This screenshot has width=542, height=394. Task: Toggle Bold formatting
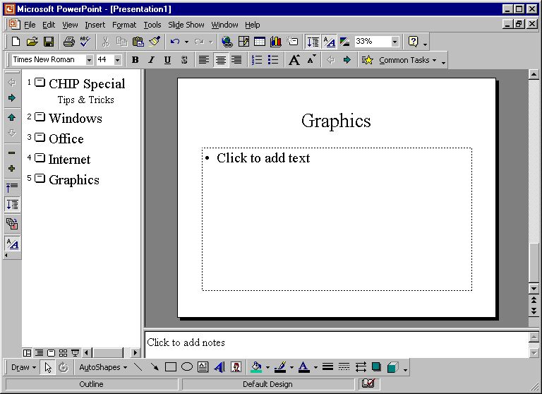[x=135, y=60]
